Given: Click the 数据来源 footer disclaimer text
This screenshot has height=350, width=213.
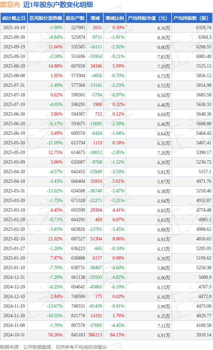Looking at the screenshot, I should click(x=53, y=347).
